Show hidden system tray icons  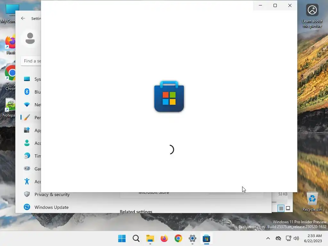(x=268, y=238)
